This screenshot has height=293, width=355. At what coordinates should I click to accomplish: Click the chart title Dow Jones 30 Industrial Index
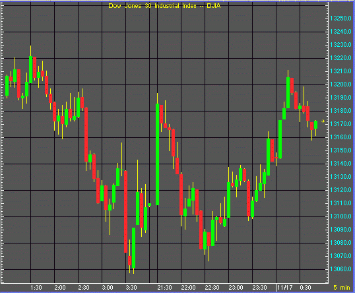[x=152, y=6]
